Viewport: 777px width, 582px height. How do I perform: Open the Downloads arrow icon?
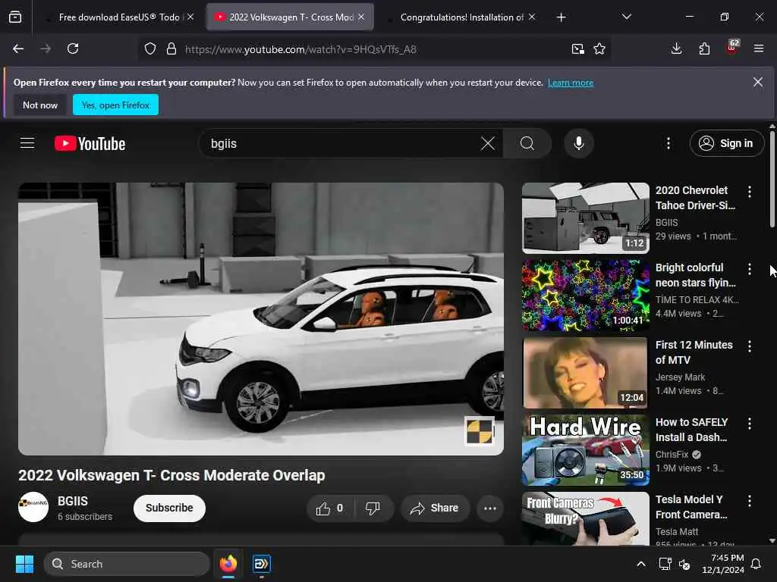coord(676,48)
